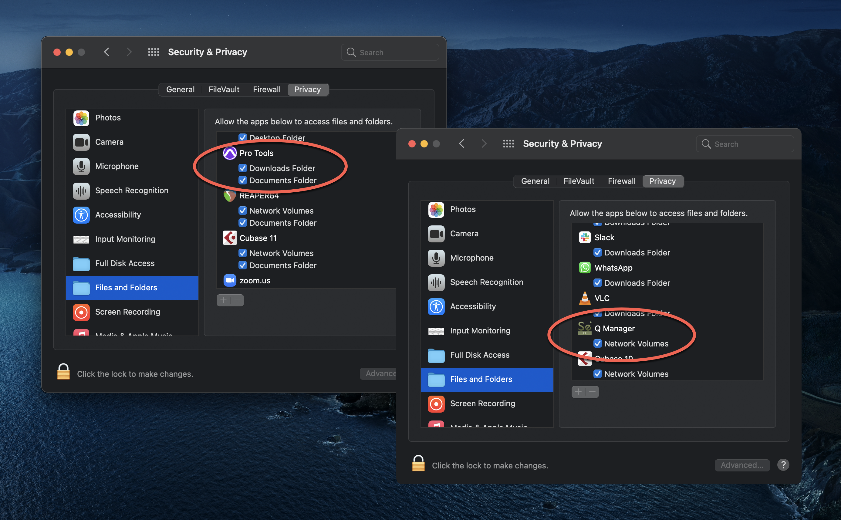Uncheck Pro Tools Downloads Folder checkbox
Screen dimensions: 841x520
tap(243, 168)
